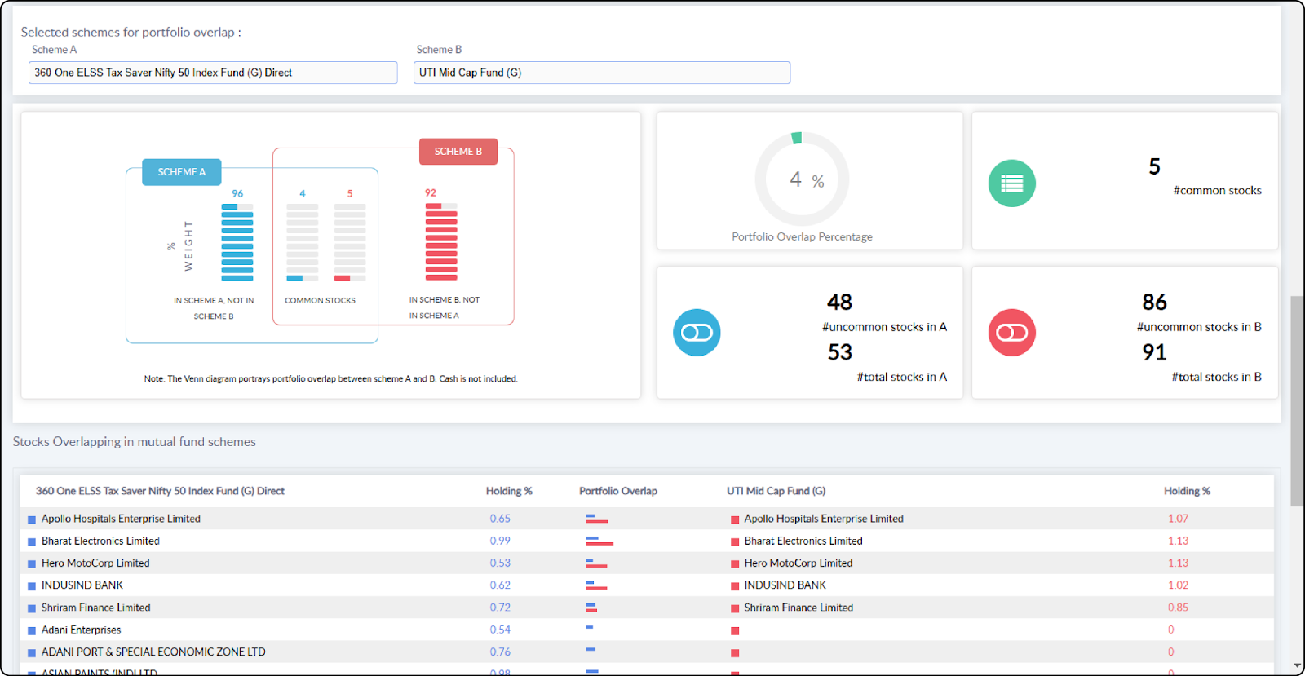The image size is (1305, 676).
Task: Click the page vertical scrollbar thumb
Action: point(1297,401)
